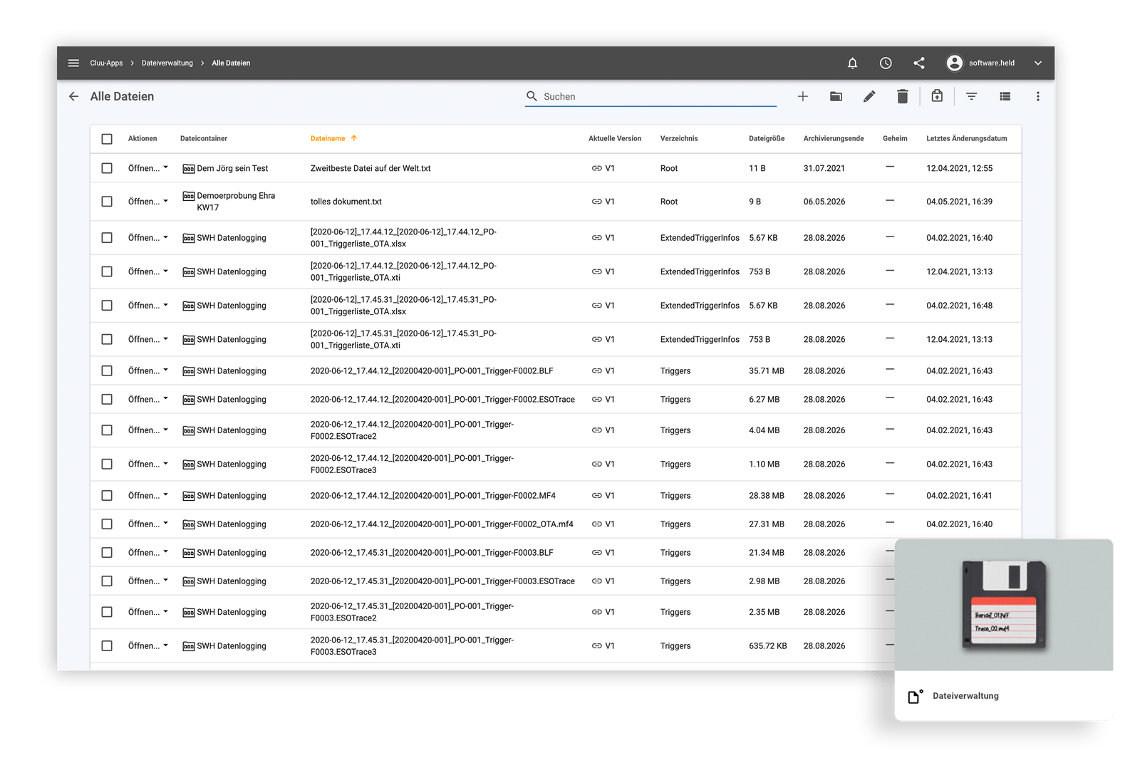Image resolution: width=1140 pixels, height=758 pixels.
Task: Click the magnifier search icon
Action: 532,96
